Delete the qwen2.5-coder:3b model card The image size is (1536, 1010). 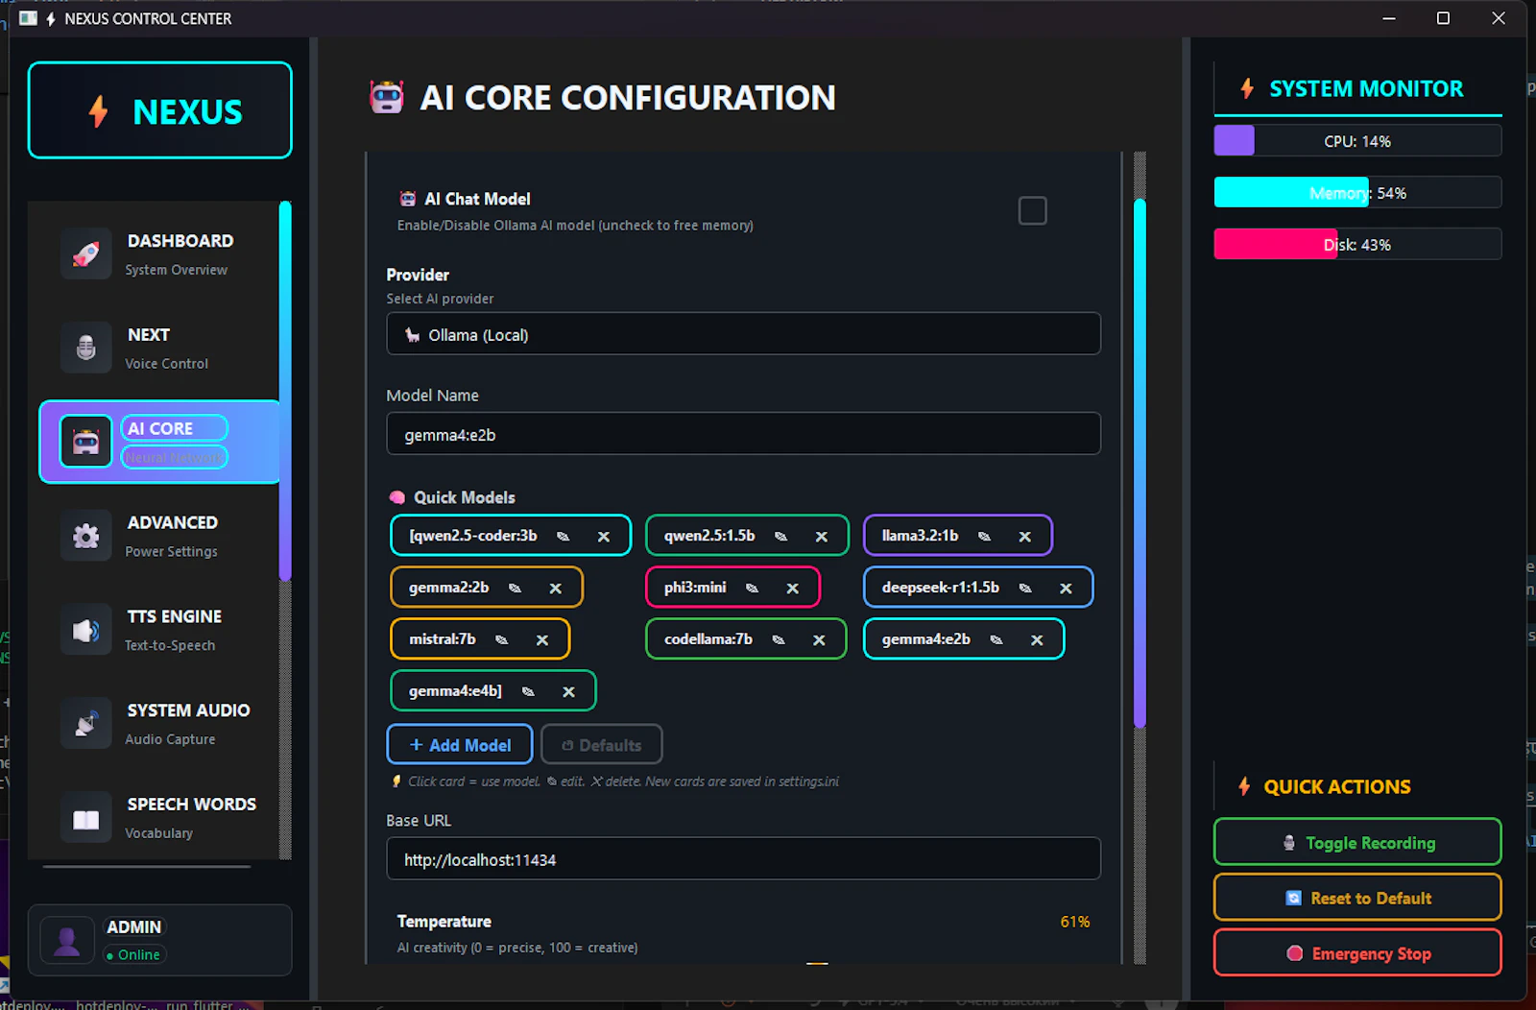(604, 536)
